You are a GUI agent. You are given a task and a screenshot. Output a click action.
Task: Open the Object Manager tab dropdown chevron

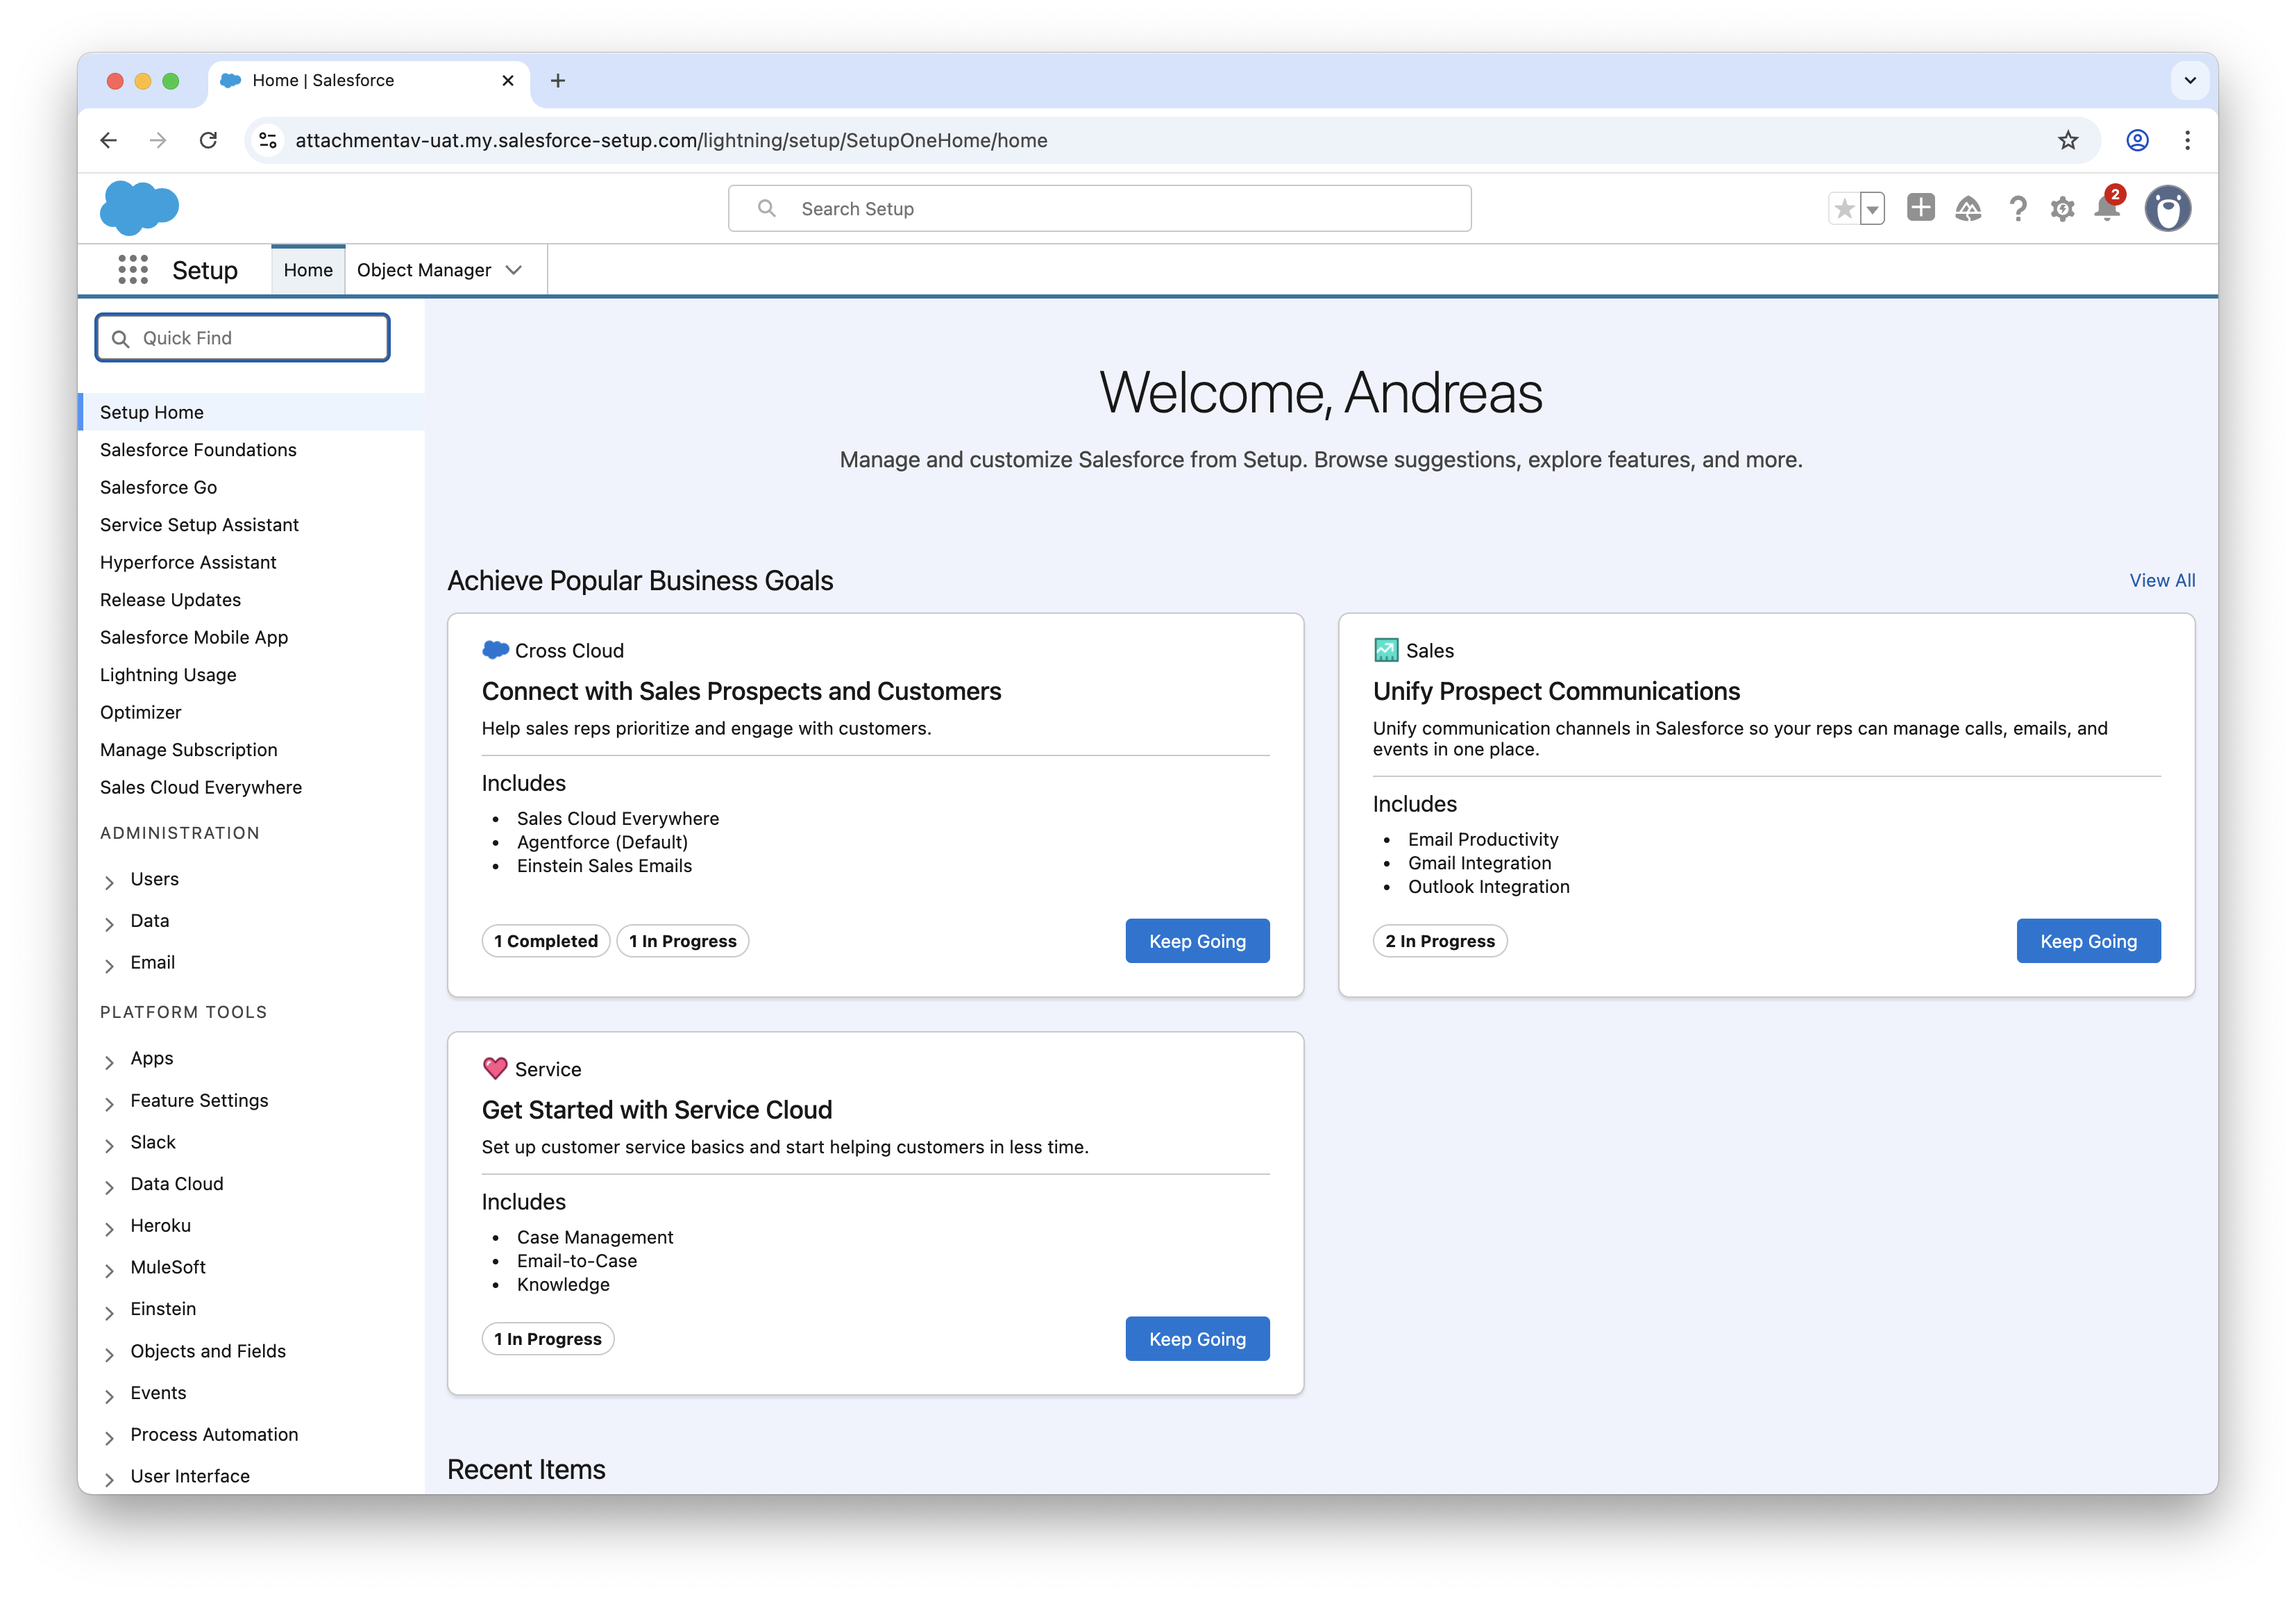tap(514, 270)
